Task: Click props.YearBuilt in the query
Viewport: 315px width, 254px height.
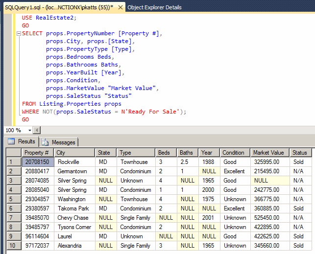Action: point(72,72)
